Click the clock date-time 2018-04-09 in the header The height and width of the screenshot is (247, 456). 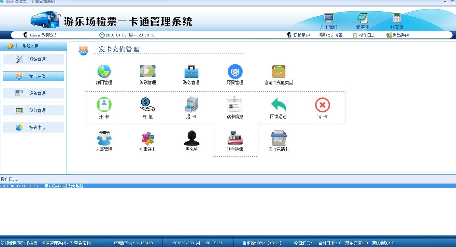127,35
